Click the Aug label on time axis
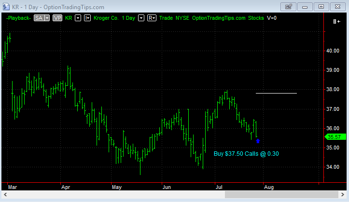 (269, 187)
